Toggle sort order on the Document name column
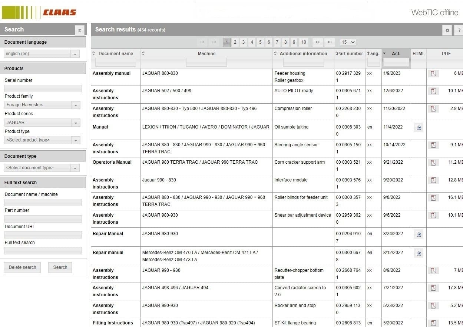463x327 pixels. pyautogui.click(x=94, y=53)
